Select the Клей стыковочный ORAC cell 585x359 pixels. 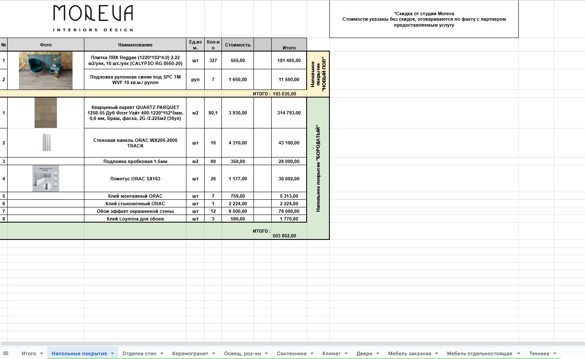point(135,204)
